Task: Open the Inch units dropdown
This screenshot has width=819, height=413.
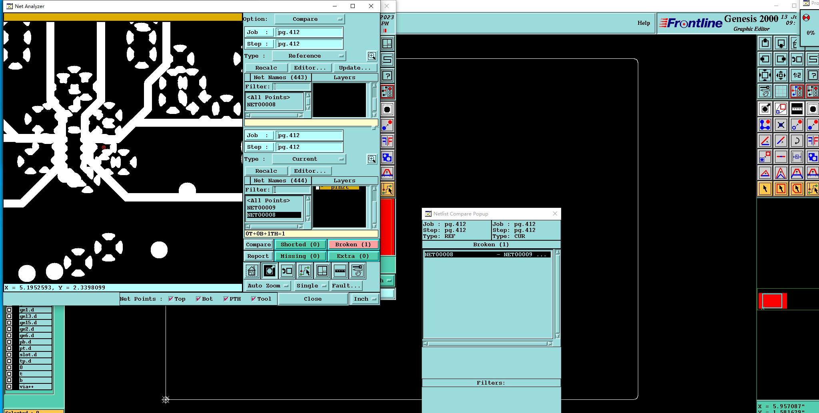Action: coord(365,299)
